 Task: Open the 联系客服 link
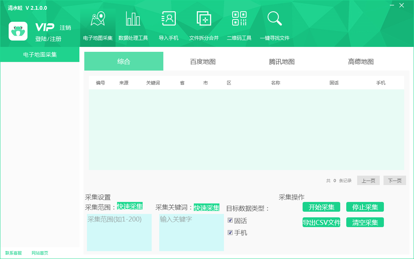tap(14, 253)
